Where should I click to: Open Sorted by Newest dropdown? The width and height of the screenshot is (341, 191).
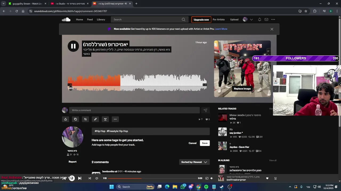click(x=194, y=162)
